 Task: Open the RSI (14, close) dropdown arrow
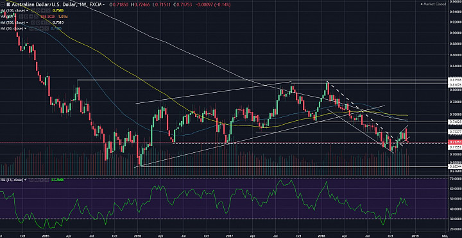click(25, 180)
